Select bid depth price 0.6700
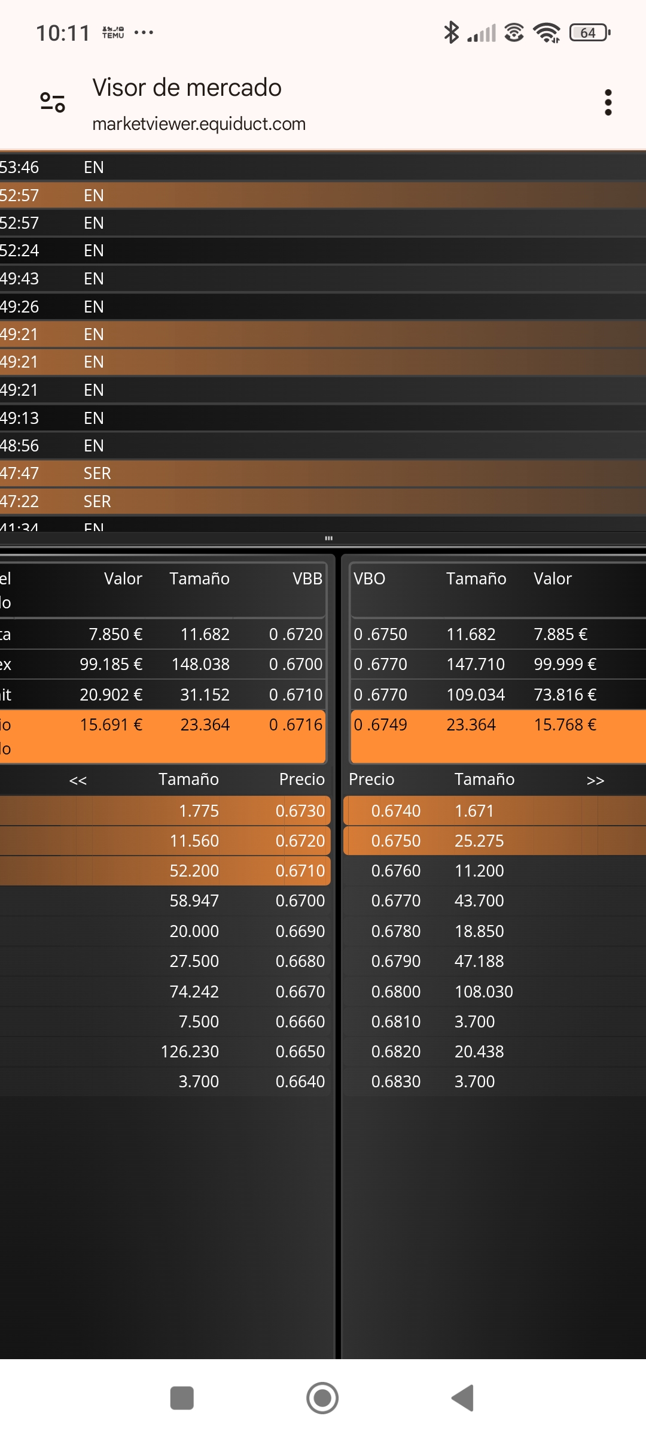The height and width of the screenshot is (1437, 646). pyautogui.click(x=300, y=901)
